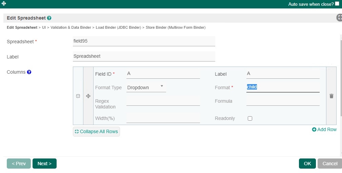Click the move handle icon at top-left
Viewport: 342px width, 173px height.
pos(4,4)
